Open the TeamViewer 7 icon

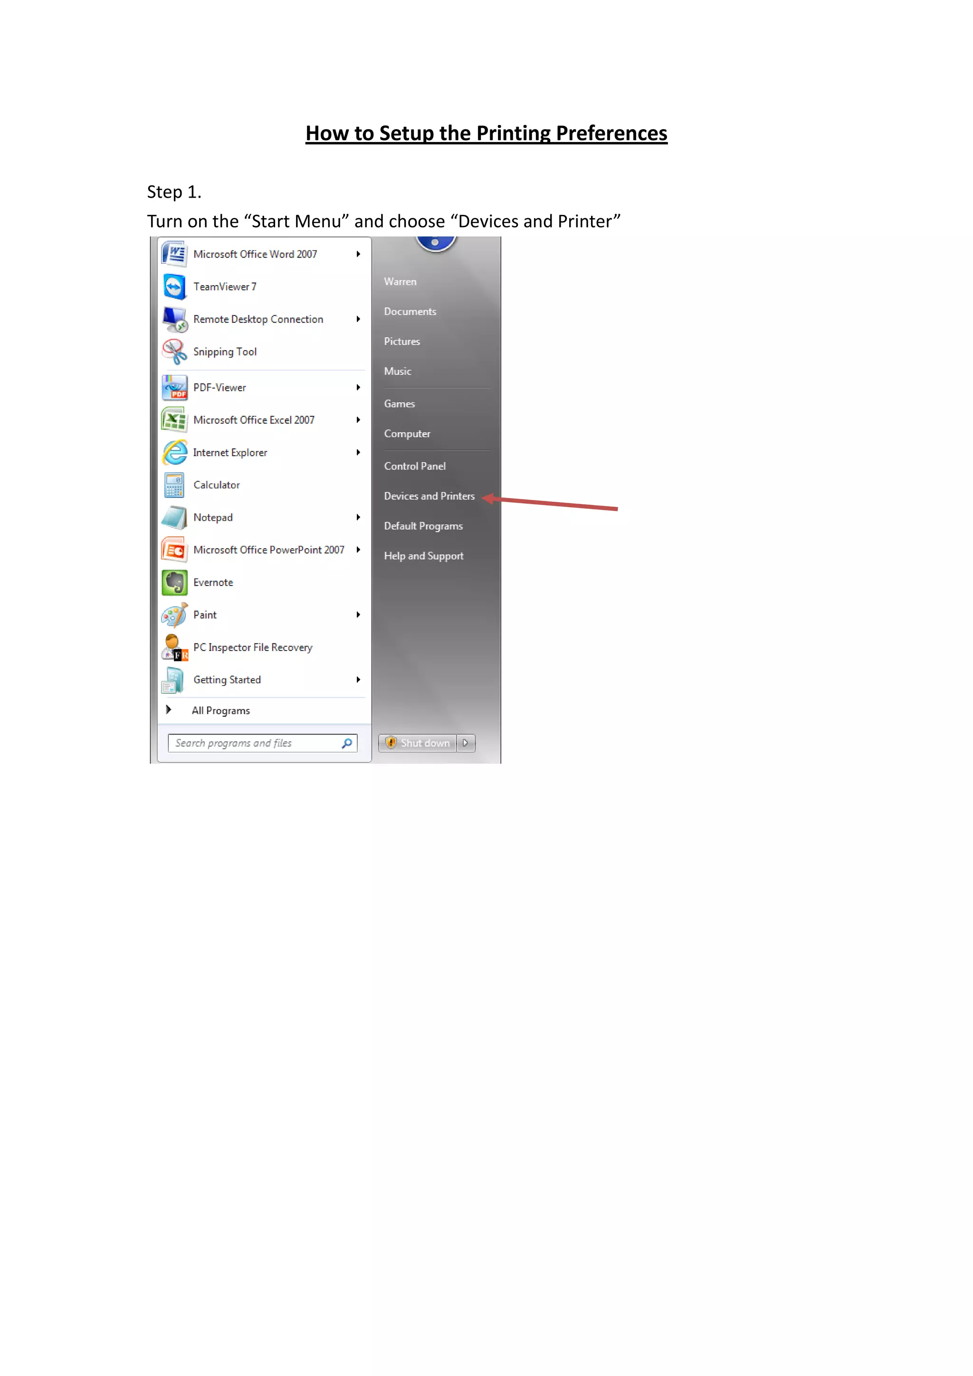point(174,287)
